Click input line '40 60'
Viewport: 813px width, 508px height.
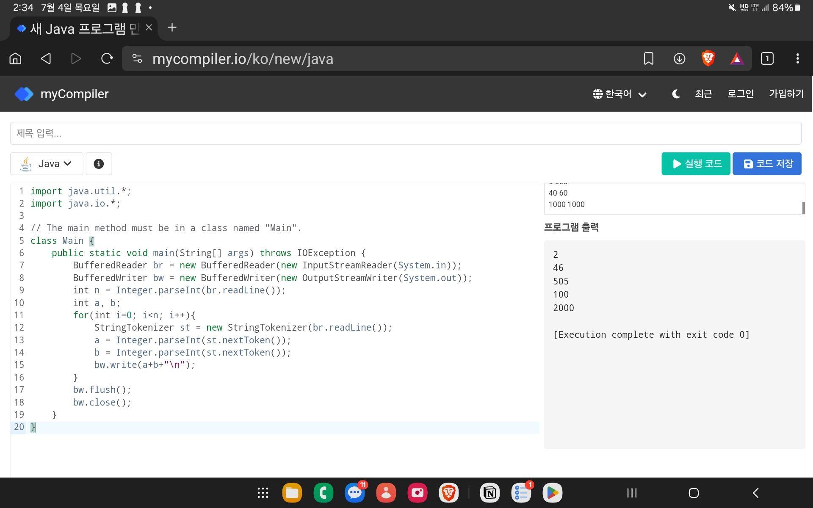pos(558,193)
